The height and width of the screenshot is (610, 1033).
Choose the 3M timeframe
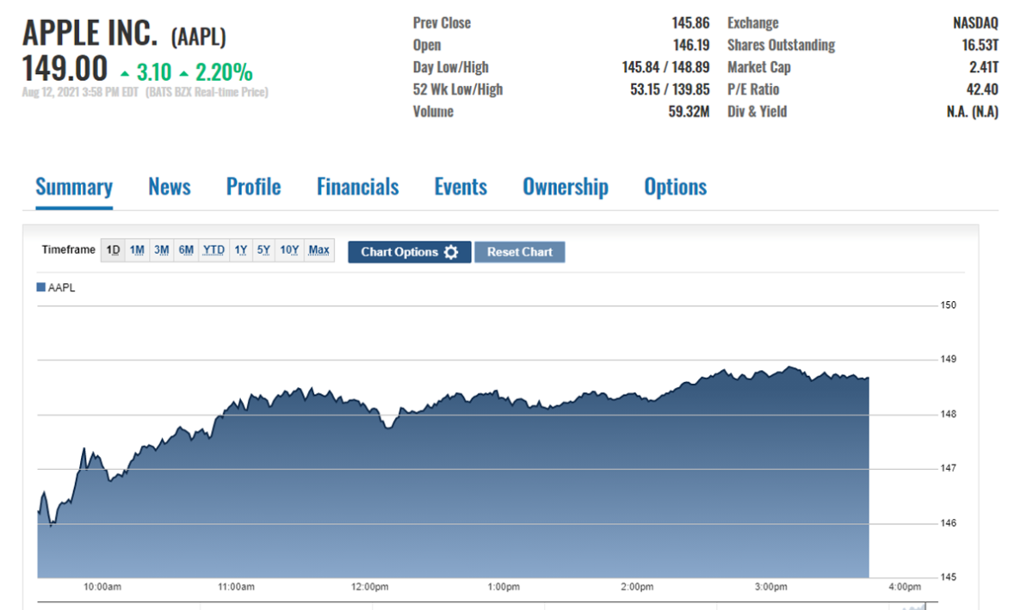tap(161, 250)
